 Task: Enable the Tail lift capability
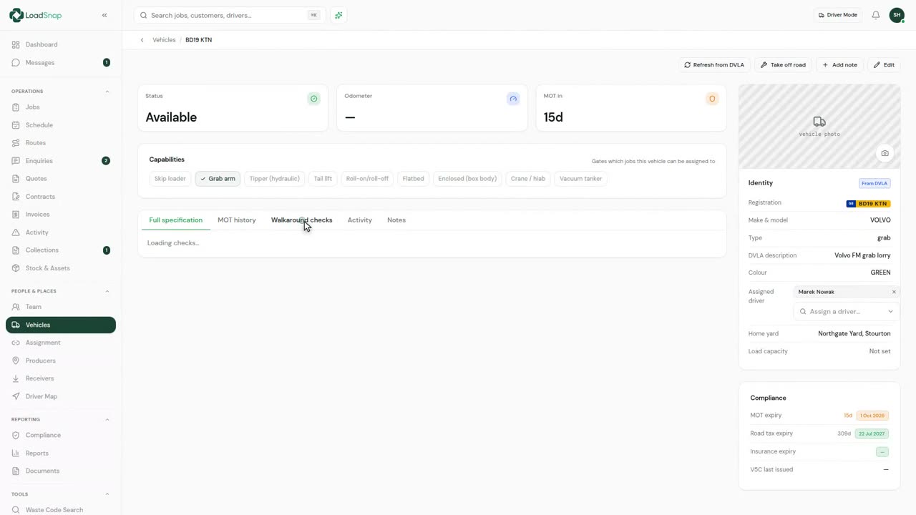pos(323,179)
